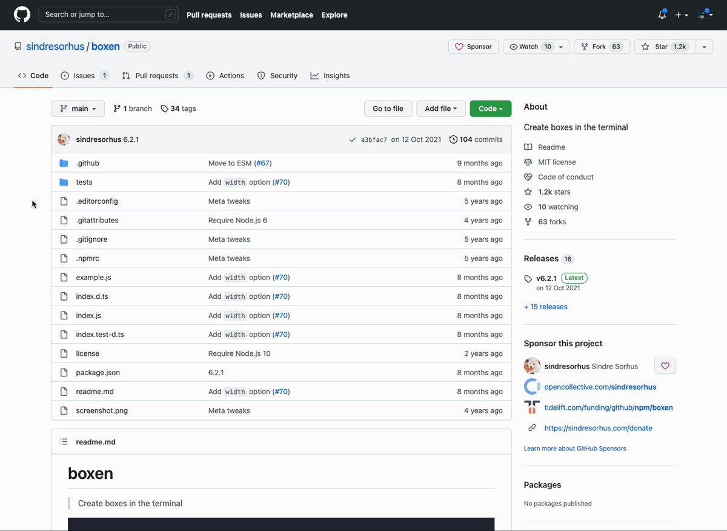Open the Code of conduct link
The image size is (727, 531).
coord(559,177)
